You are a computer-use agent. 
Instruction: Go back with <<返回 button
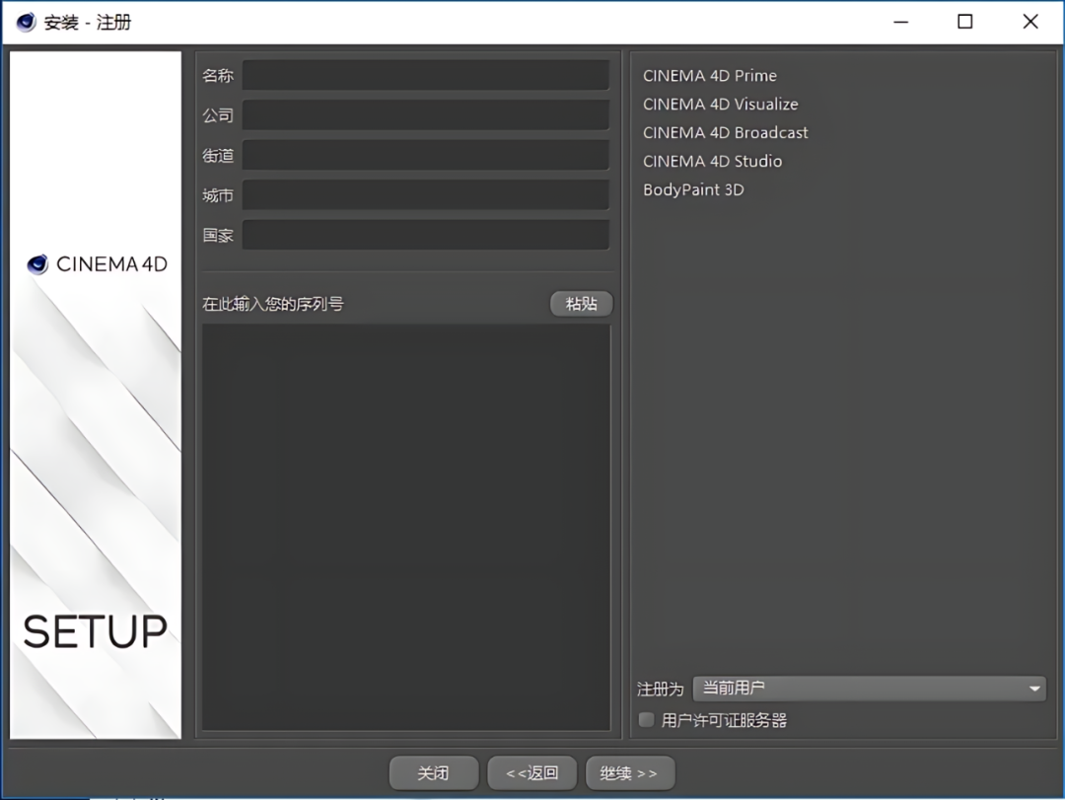532,773
